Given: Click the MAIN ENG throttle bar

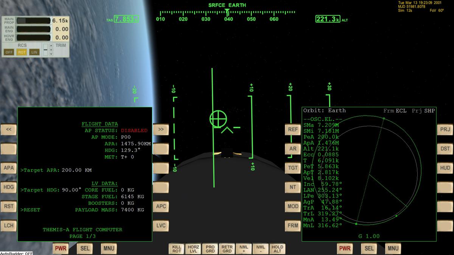Looking at the screenshot, I should [x=33, y=29].
